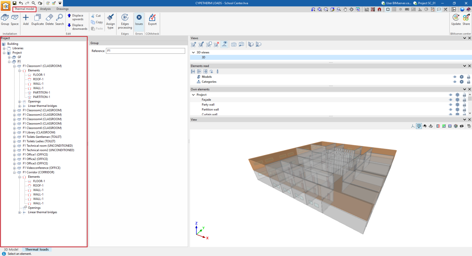Viewport: 472px width, 256px height.
Task: Expand the F1 Library (CLASSROOM) tree node
Action: pos(14,132)
